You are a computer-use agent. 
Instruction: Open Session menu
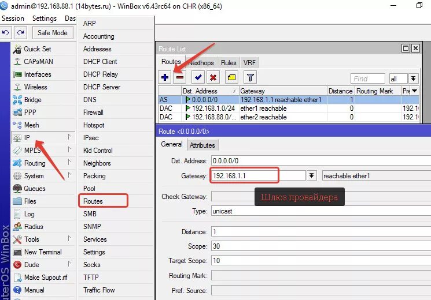[x=13, y=18]
